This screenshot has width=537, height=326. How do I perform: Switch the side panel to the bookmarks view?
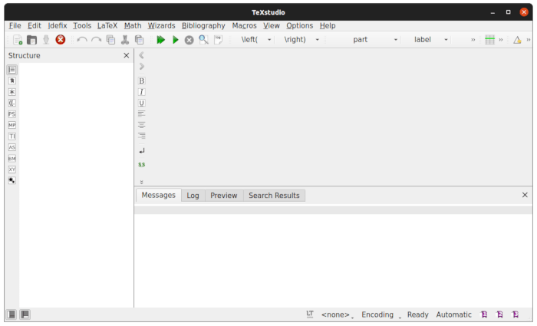click(12, 81)
